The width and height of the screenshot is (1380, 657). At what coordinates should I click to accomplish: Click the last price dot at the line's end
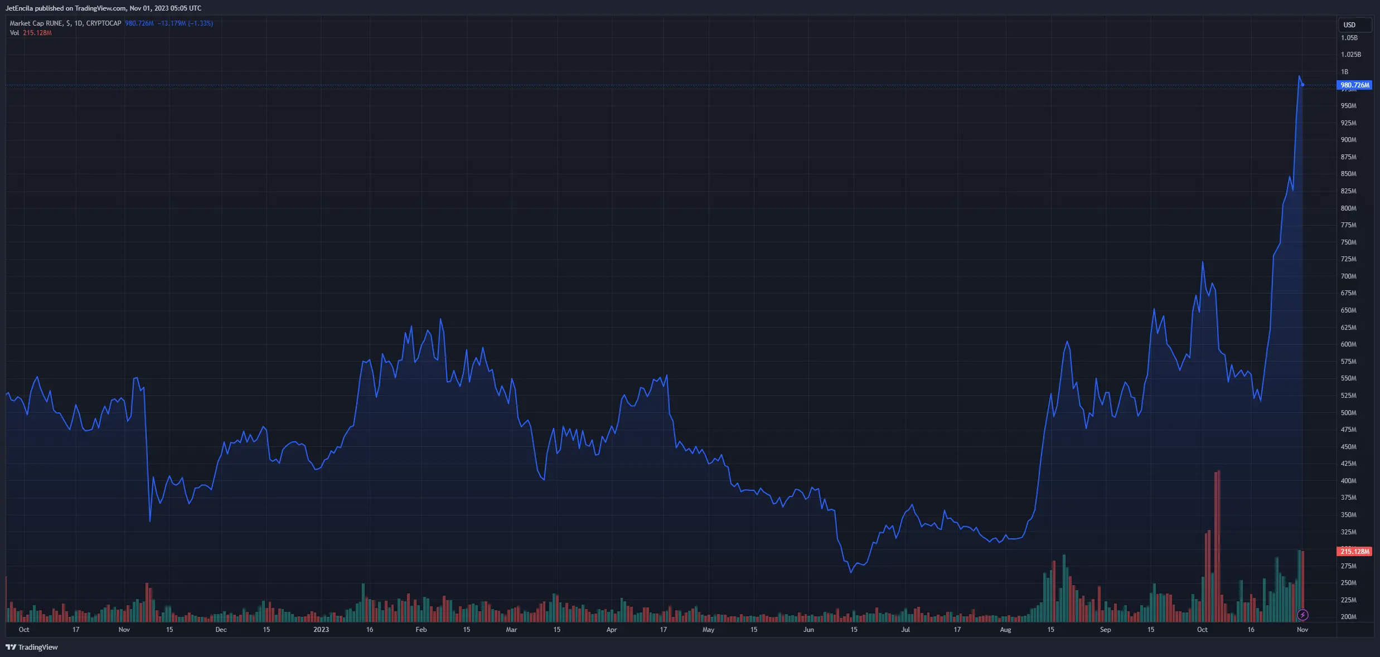[1302, 85]
